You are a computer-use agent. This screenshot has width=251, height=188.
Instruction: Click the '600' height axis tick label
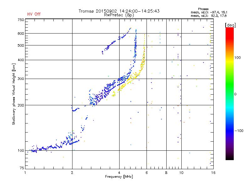coord(21,34)
